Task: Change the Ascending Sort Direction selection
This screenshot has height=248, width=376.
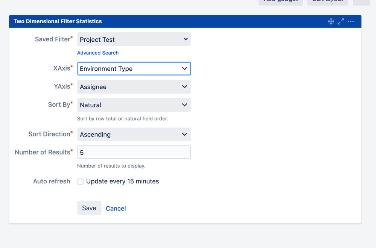Action: pos(134,134)
